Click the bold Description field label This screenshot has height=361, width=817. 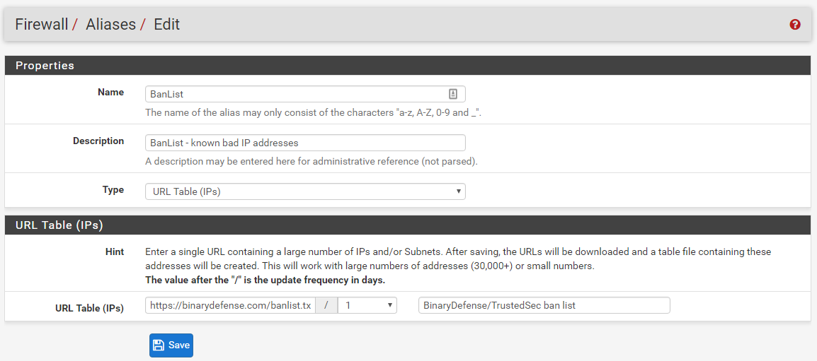click(x=98, y=141)
